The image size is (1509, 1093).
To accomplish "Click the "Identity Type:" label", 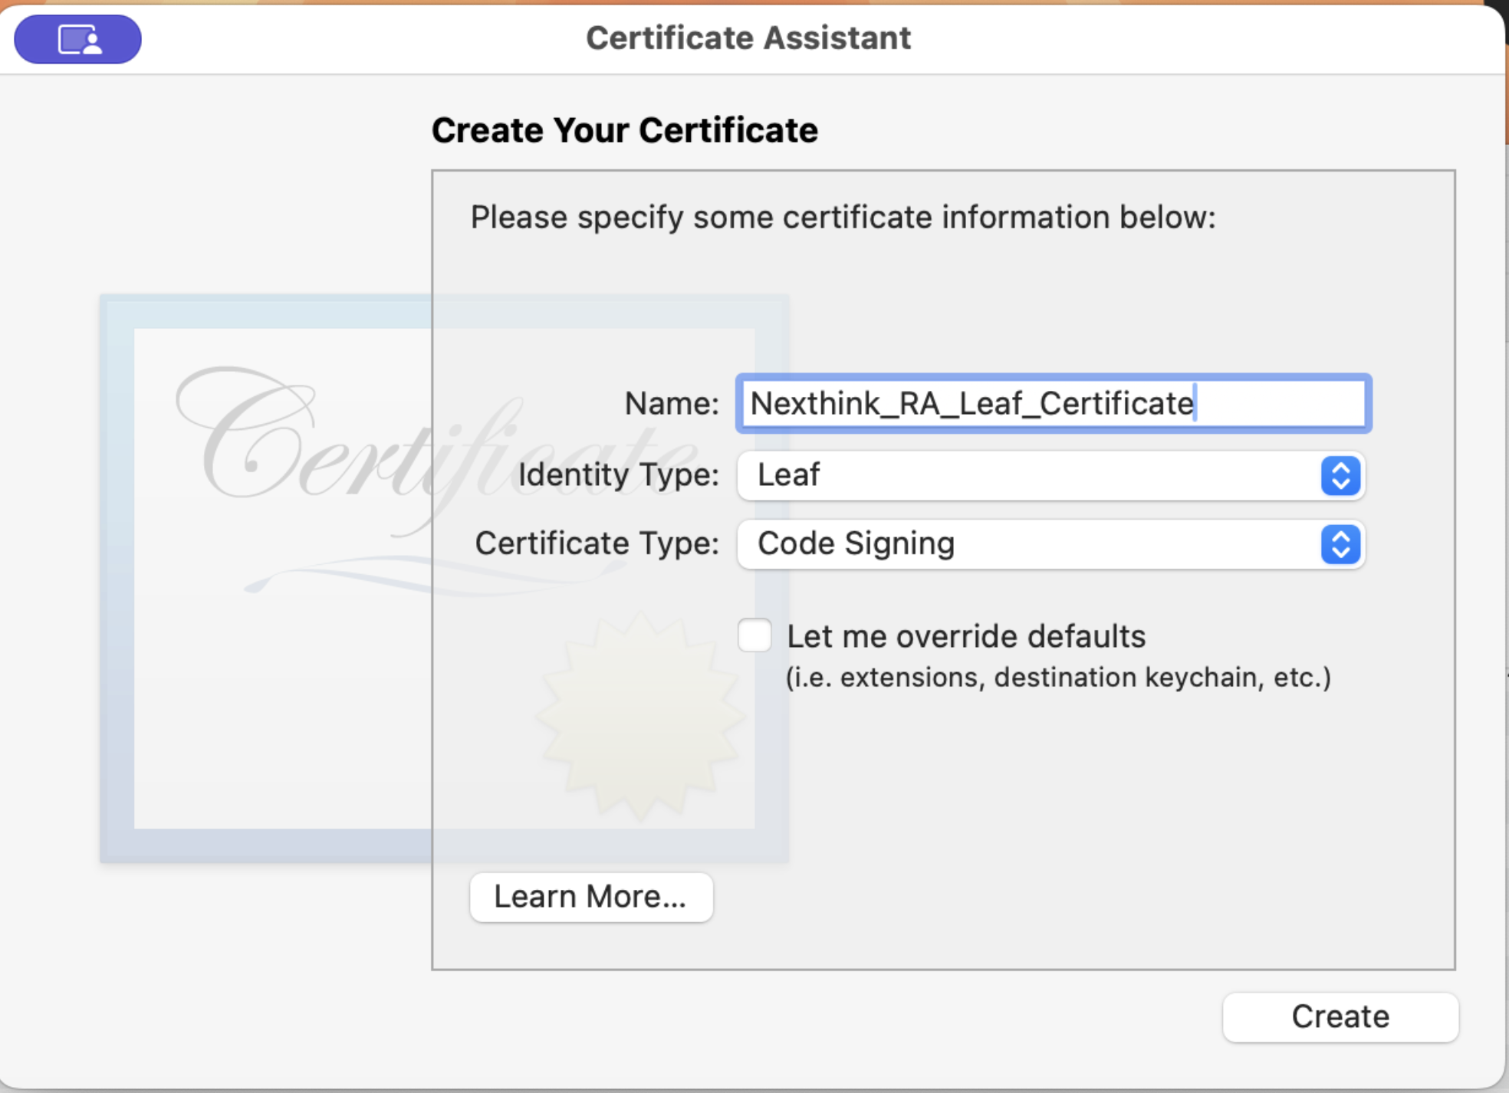I will click(x=619, y=475).
